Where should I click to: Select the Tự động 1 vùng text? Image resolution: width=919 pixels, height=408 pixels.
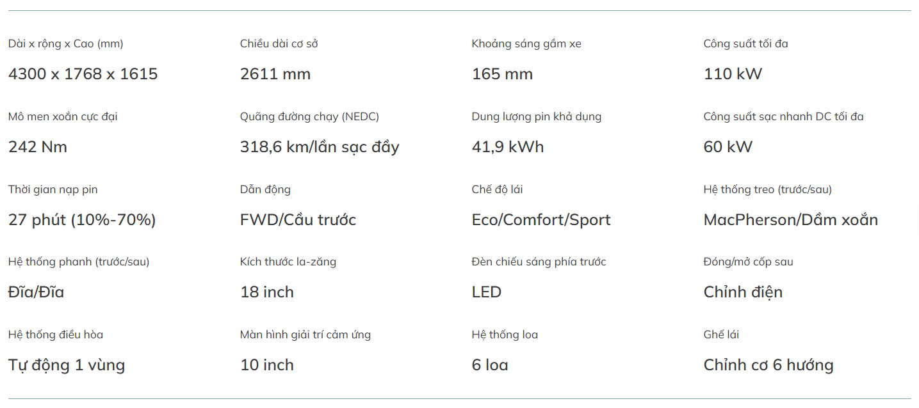(x=67, y=365)
